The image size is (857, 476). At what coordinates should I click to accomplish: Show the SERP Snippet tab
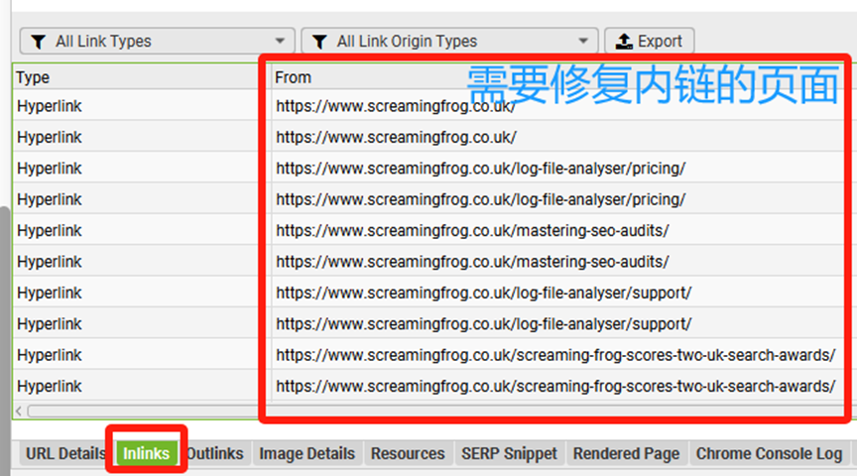point(509,453)
